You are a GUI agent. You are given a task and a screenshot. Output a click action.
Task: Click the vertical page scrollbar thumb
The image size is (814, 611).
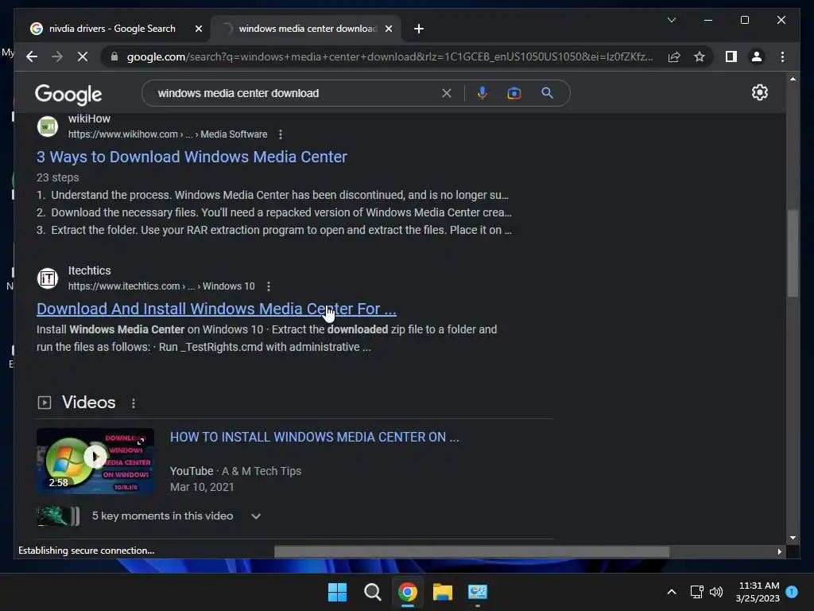coord(793,253)
